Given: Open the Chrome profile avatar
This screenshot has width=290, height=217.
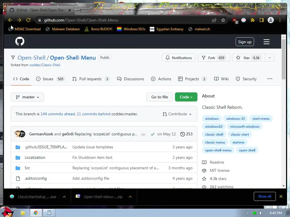Looking at the screenshot, I should click(x=270, y=20).
